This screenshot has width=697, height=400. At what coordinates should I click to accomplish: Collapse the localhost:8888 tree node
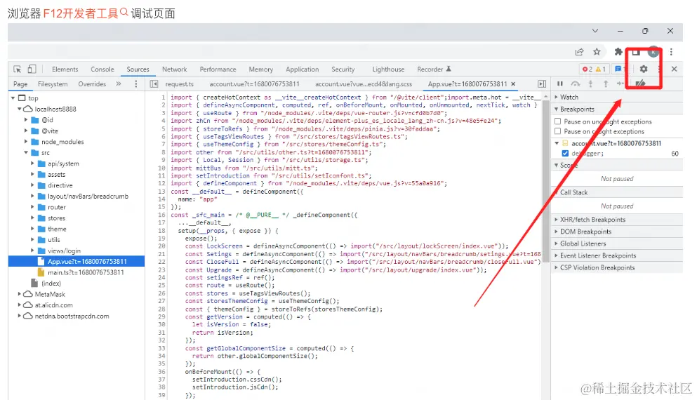(x=20, y=109)
